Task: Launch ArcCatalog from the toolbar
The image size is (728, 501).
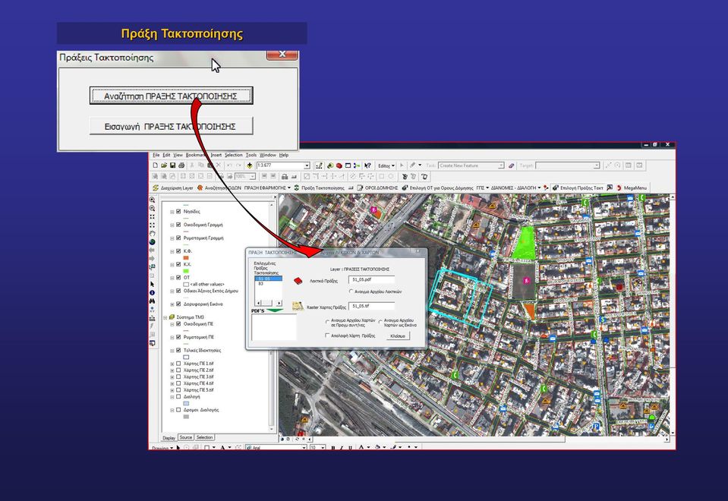Action: 330,165
